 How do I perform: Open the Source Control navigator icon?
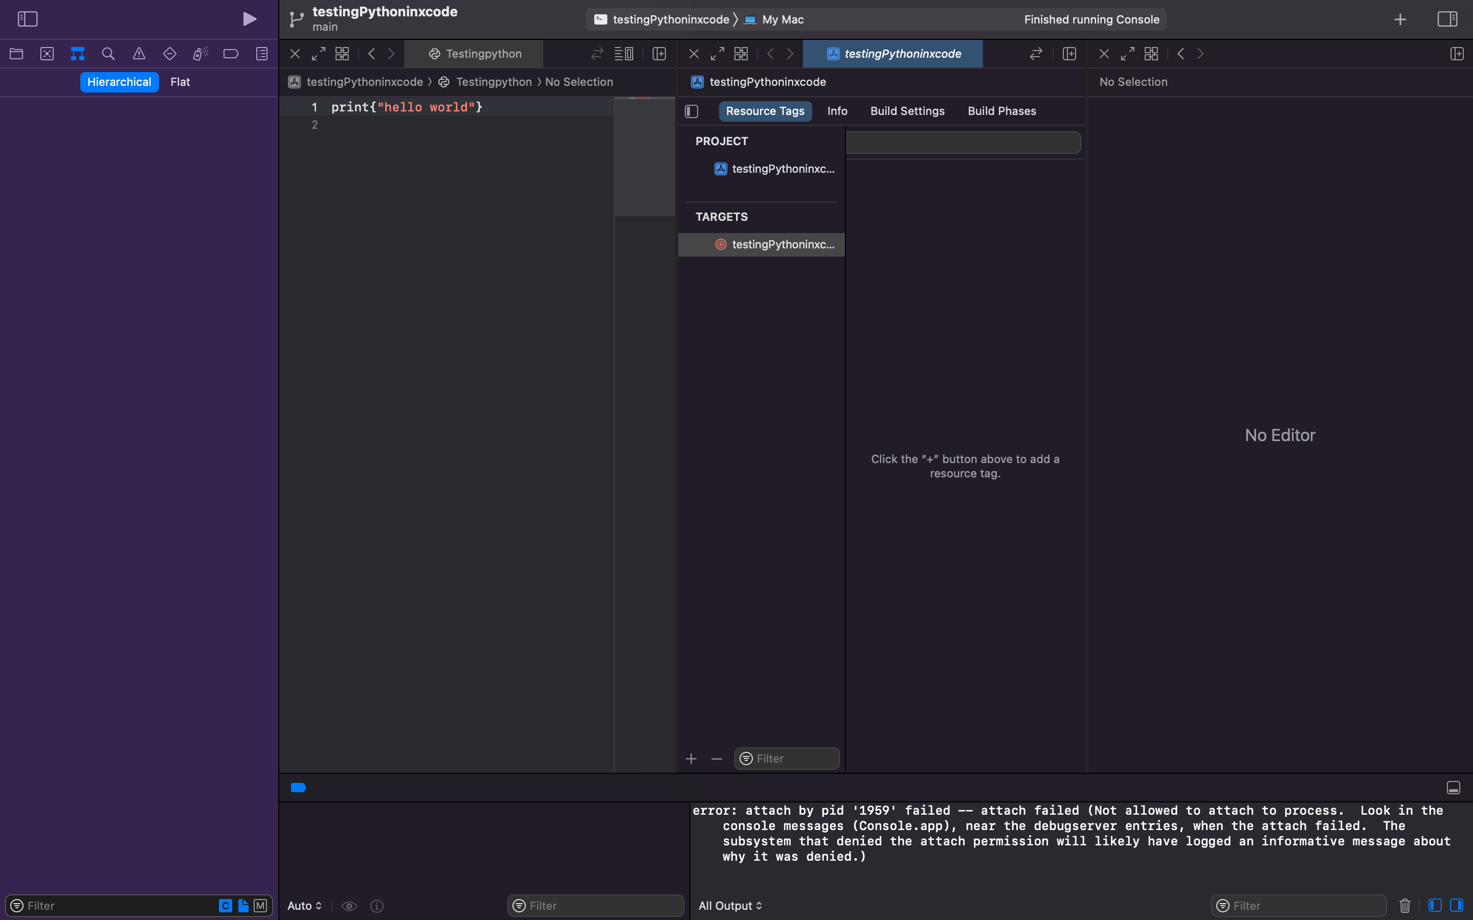47,54
